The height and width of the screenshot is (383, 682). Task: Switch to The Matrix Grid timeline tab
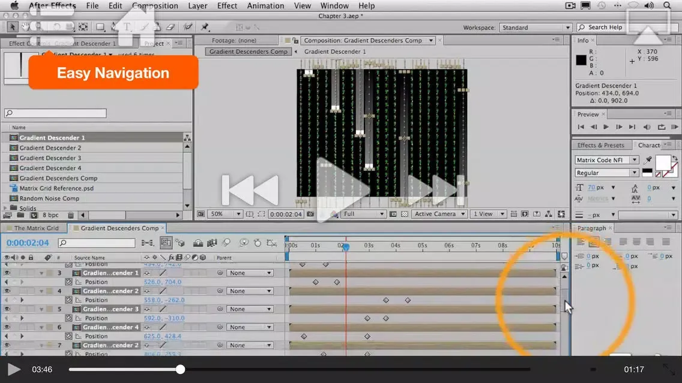[x=35, y=228]
